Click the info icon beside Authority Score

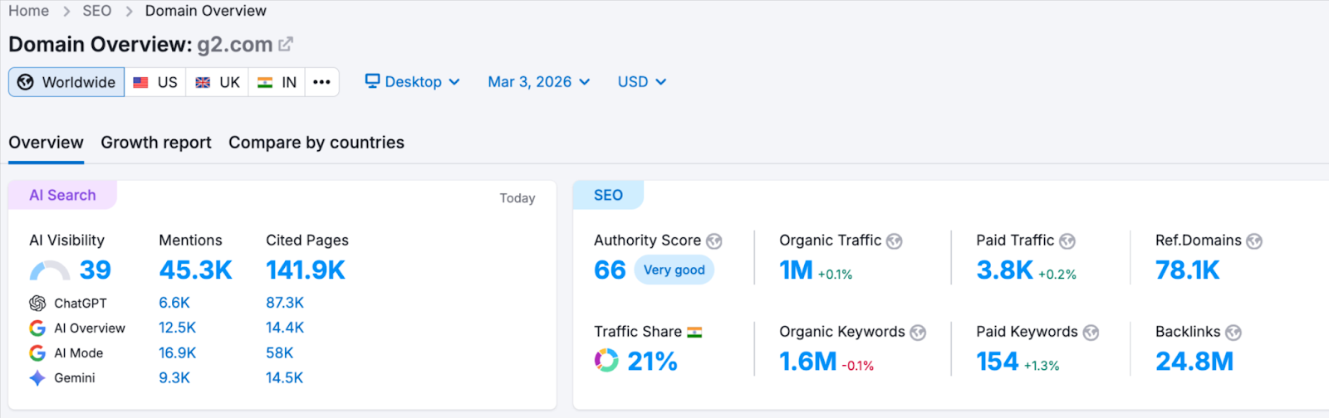pos(714,241)
